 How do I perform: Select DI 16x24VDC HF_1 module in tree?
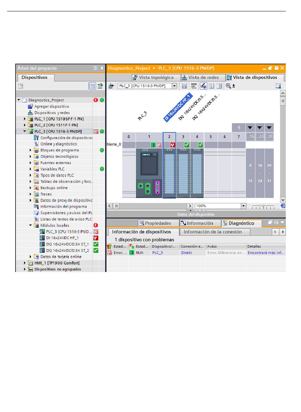coord(62,238)
